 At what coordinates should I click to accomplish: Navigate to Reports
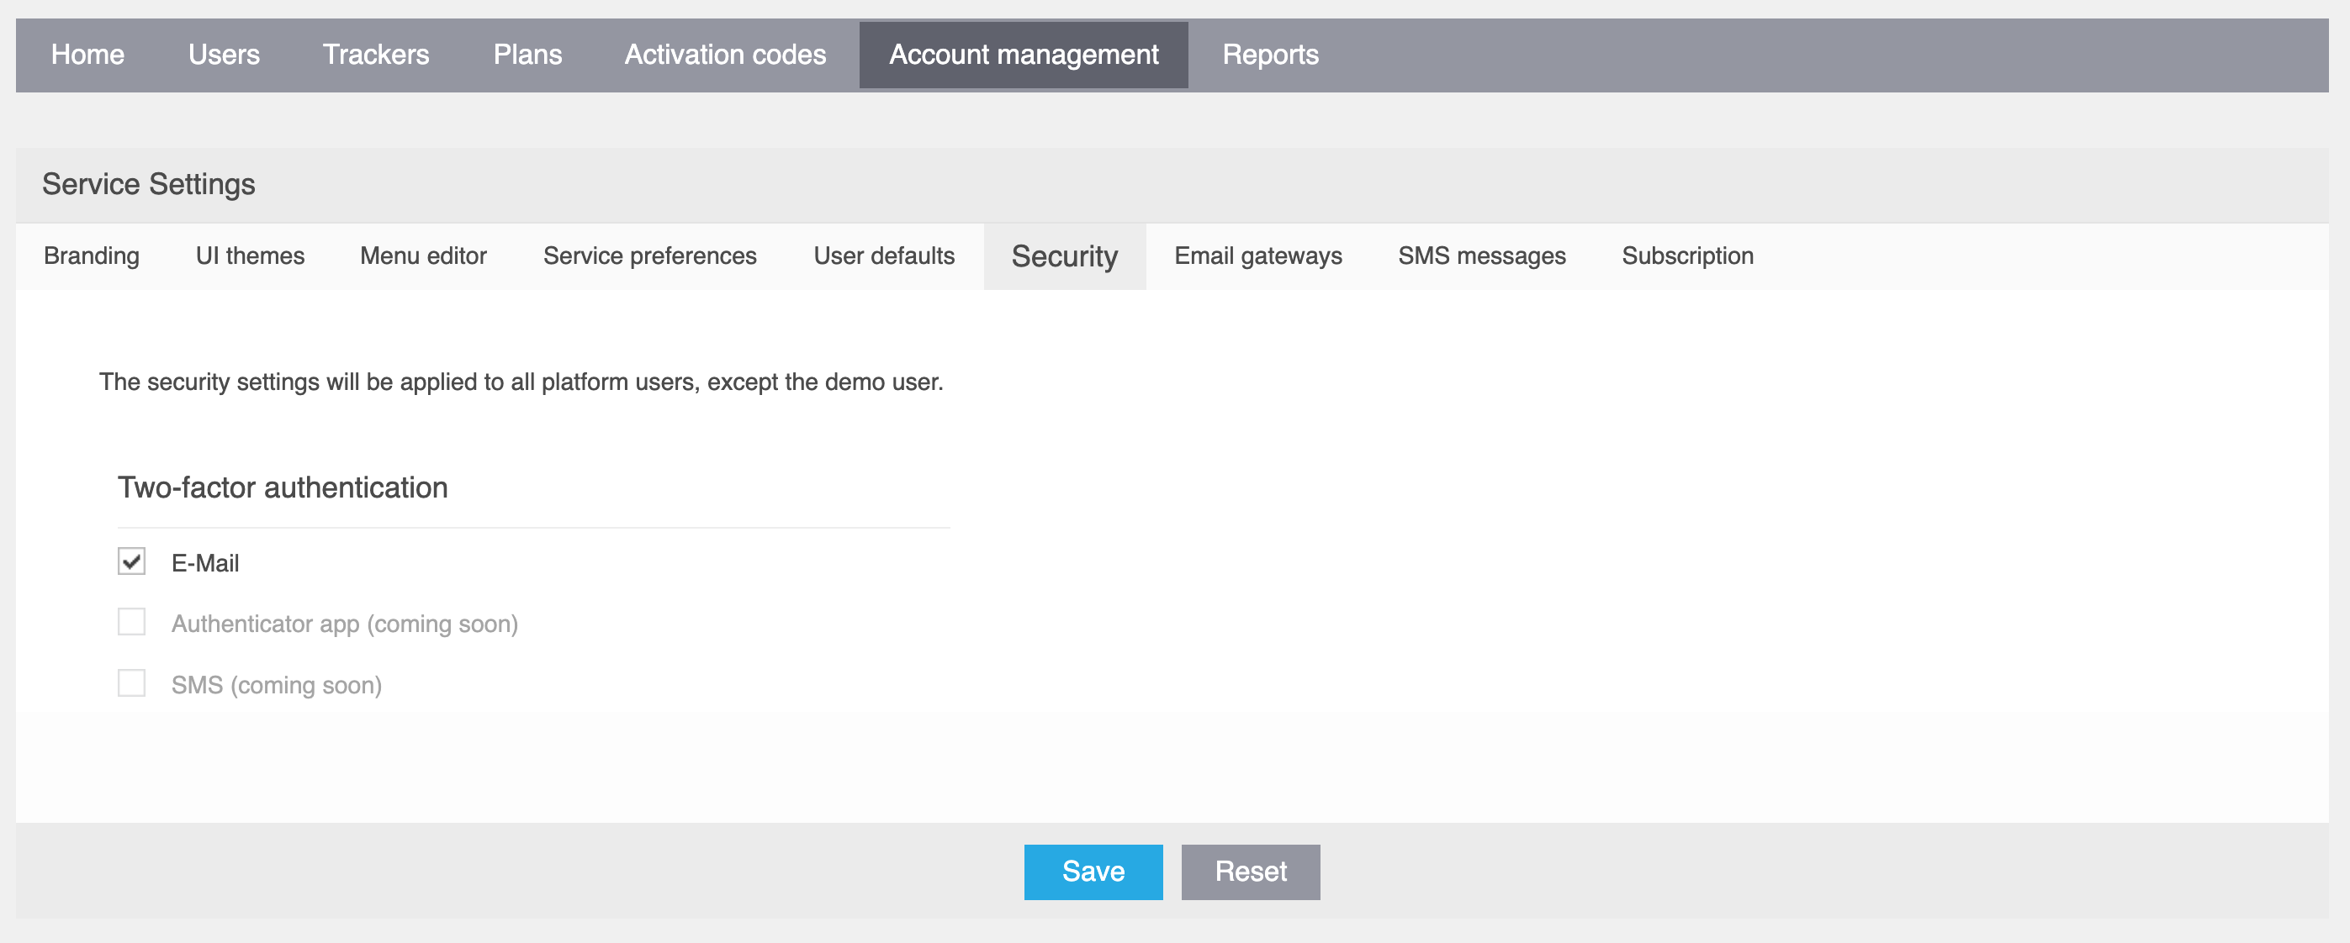tap(1270, 55)
